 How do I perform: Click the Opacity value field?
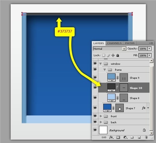143,49
